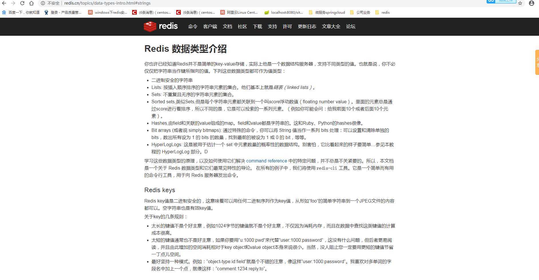Click the Bit arrays bullet item text
The height and width of the screenshot is (280, 539).
click(270, 134)
